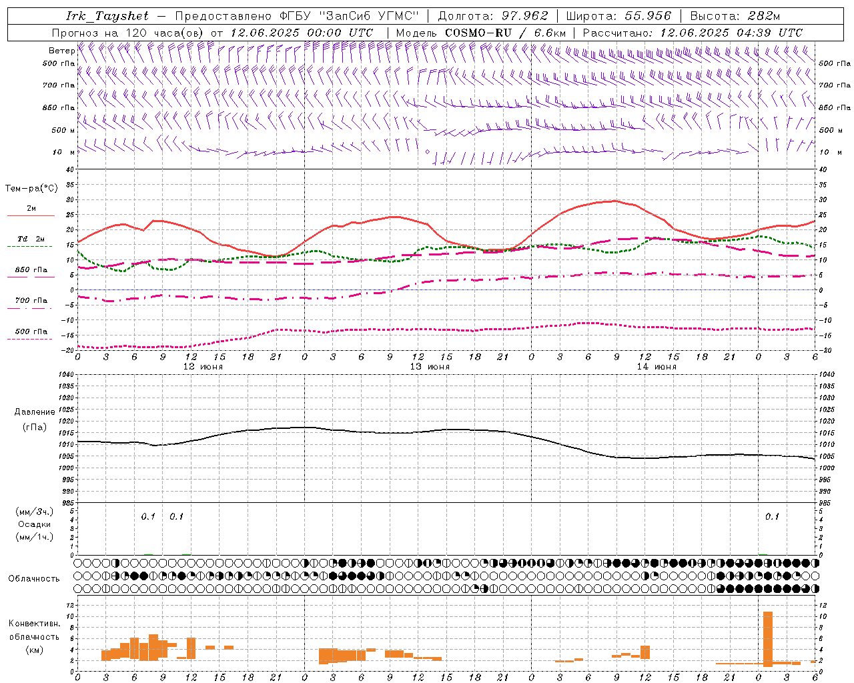
Task: Click the 500 м wind level label on left
Action: (63, 130)
